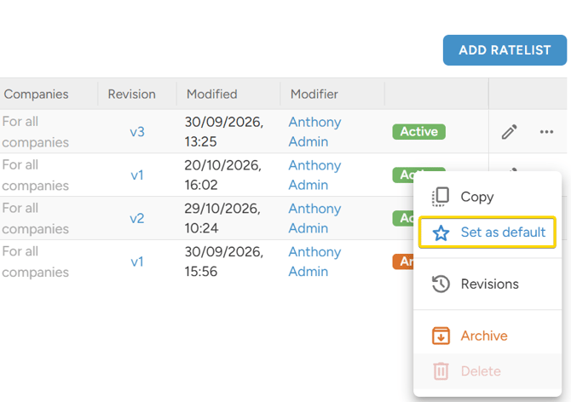Open Revisions from the context menu
Viewport: 571px width, 402px height.
pos(487,284)
